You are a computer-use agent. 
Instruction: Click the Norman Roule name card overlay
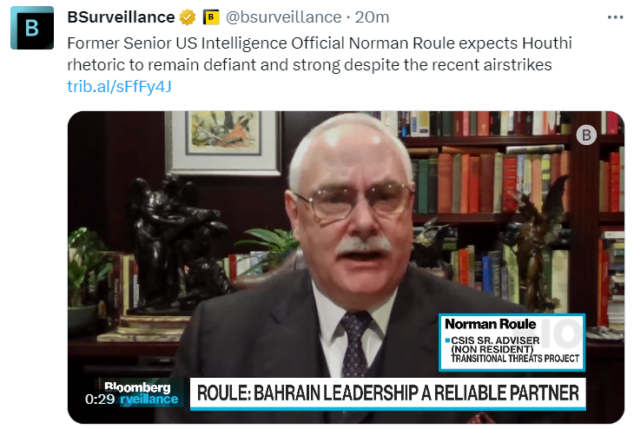[x=512, y=342]
